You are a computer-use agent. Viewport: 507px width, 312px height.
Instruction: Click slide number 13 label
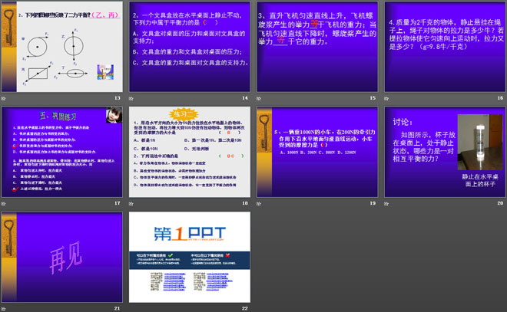pos(117,98)
